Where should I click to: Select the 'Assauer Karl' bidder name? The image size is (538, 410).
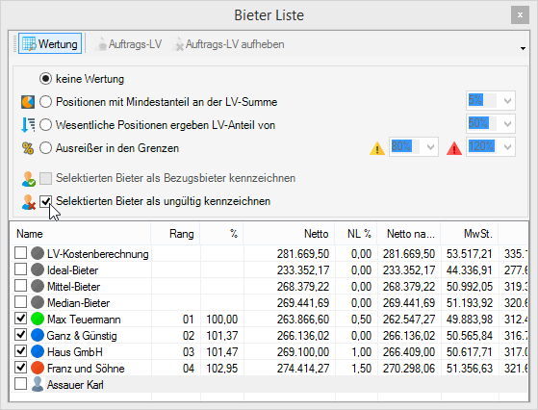pos(75,385)
